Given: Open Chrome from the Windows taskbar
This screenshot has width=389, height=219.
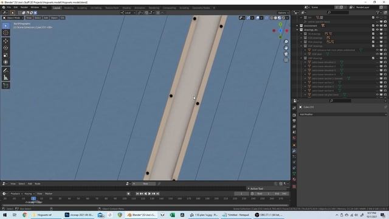Looking at the screenshot, I should point(24,215).
